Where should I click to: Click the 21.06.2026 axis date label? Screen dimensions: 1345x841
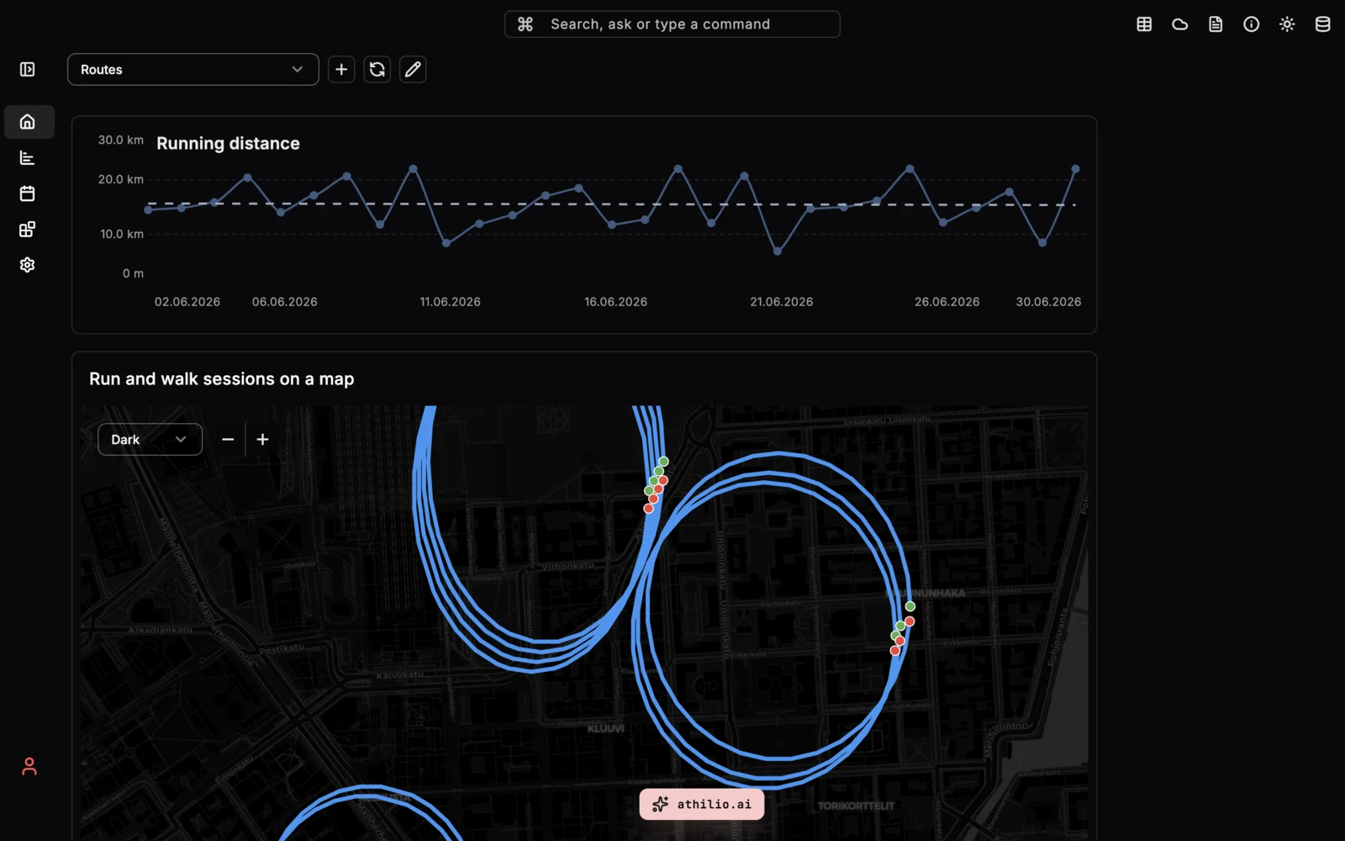pyautogui.click(x=782, y=302)
